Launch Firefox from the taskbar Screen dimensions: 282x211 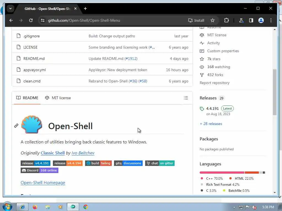(x=35, y=207)
